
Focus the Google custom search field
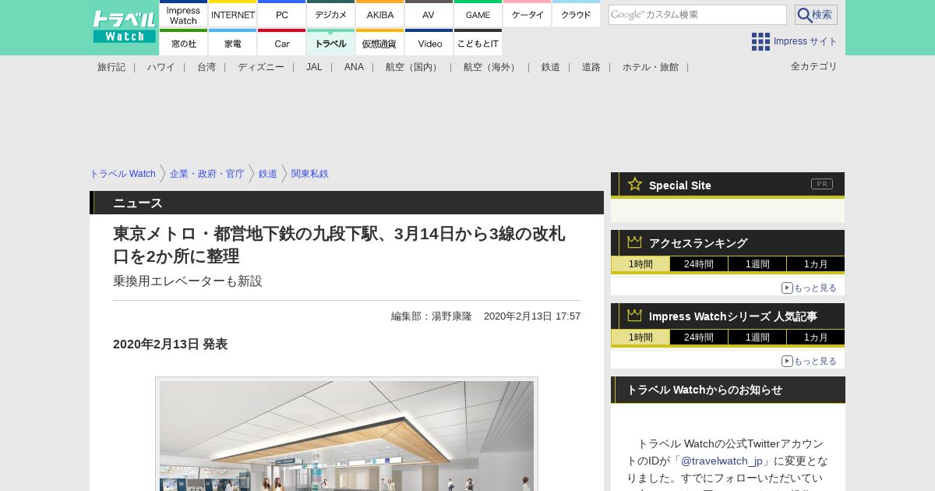[697, 15]
